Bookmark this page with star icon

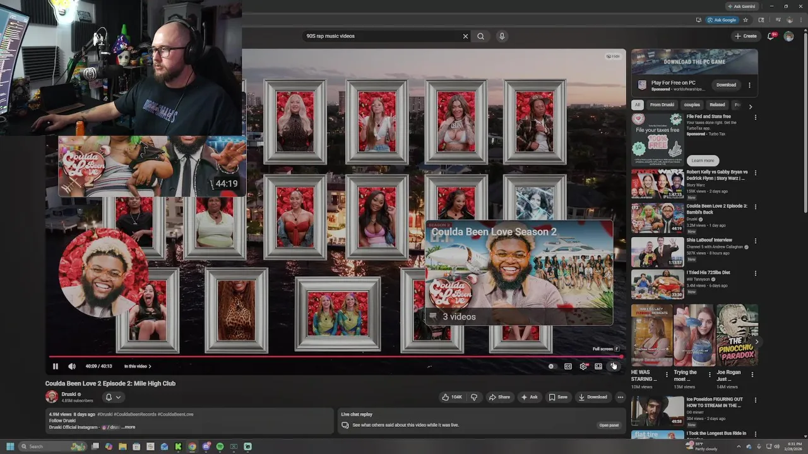pos(746,20)
